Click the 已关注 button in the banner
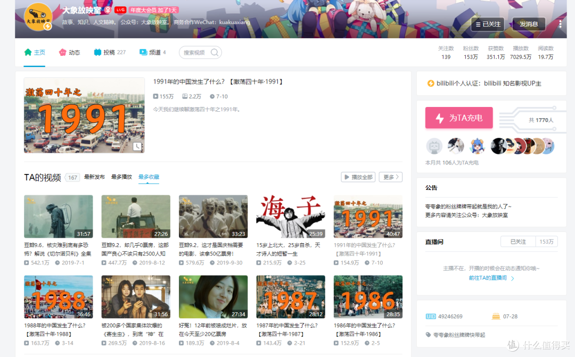Image resolution: width=575 pixels, height=357 pixels. click(487, 24)
